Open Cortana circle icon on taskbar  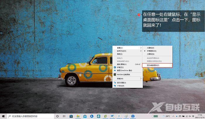pos(57,116)
